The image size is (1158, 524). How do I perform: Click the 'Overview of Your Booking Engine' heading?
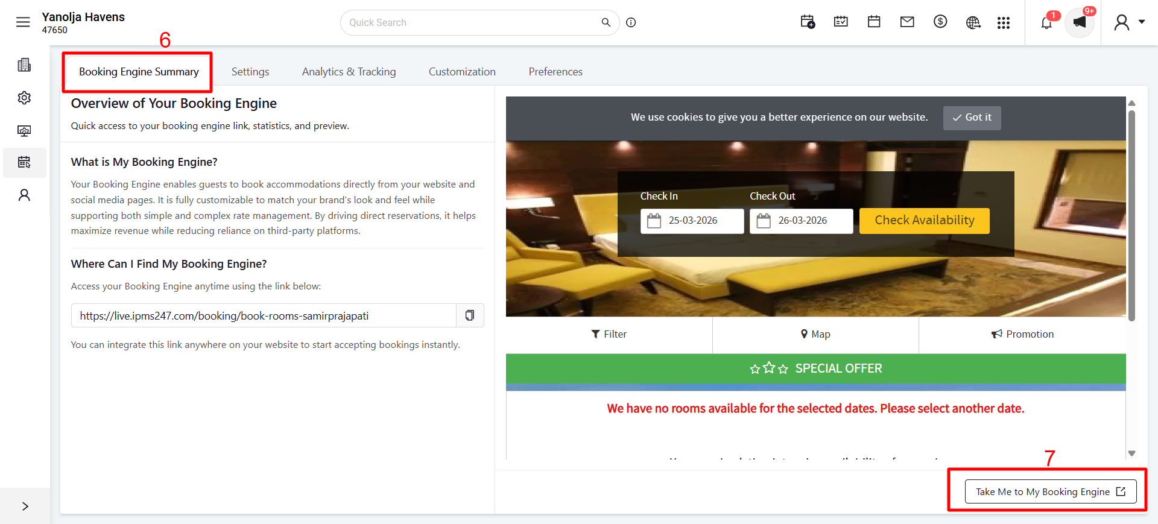(174, 103)
